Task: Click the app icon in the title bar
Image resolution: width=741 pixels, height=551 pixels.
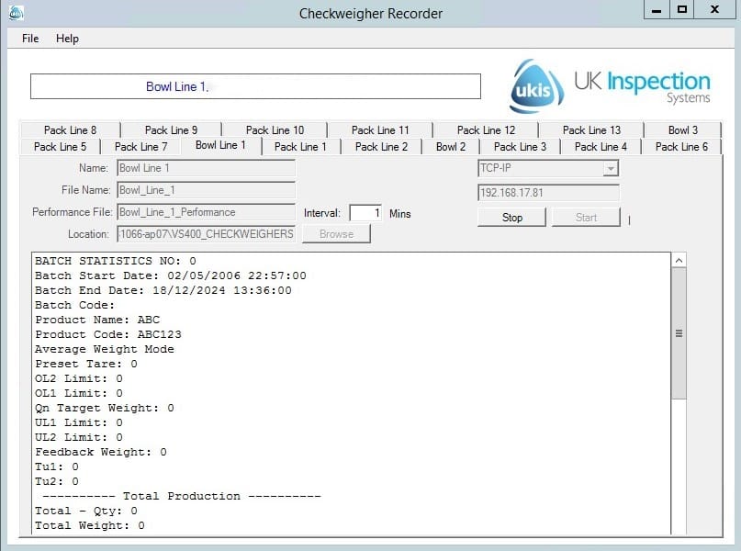Action: tap(16, 13)
